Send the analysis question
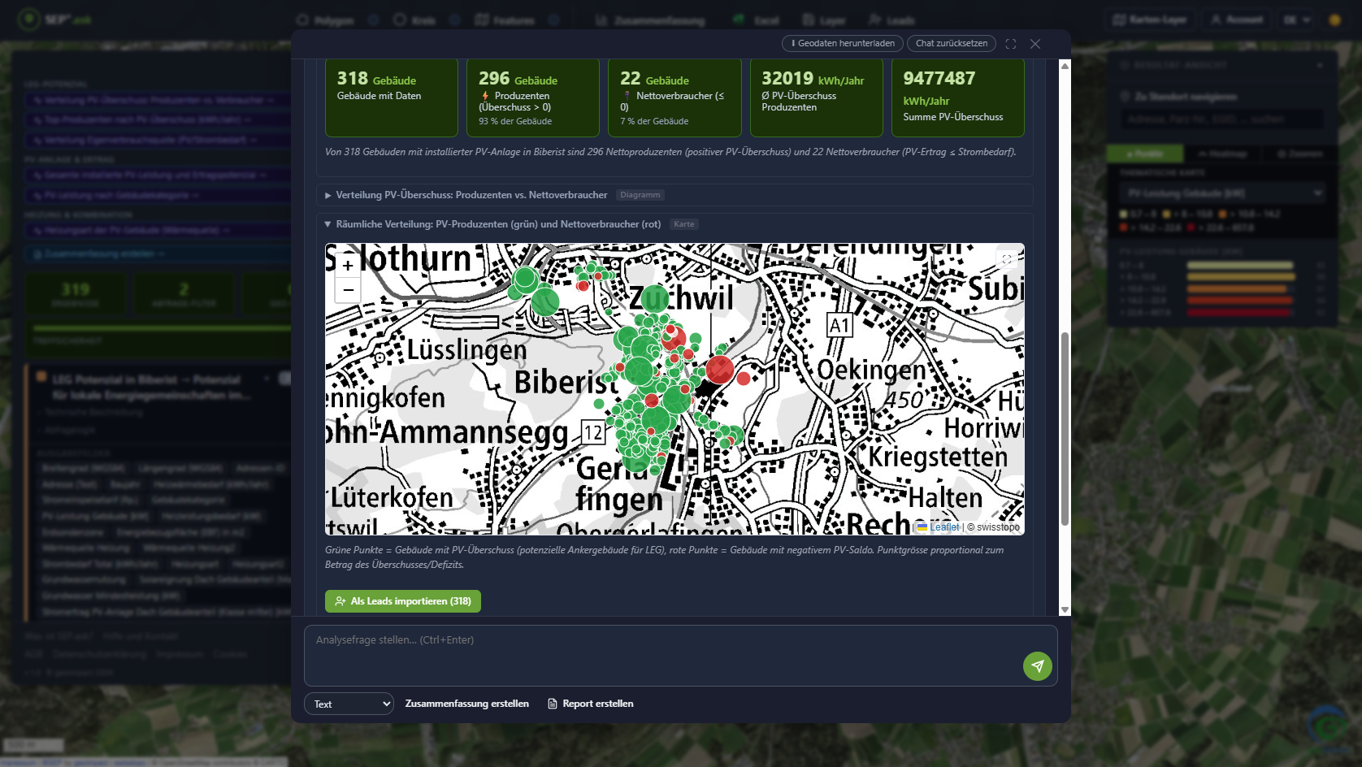 1038,666
